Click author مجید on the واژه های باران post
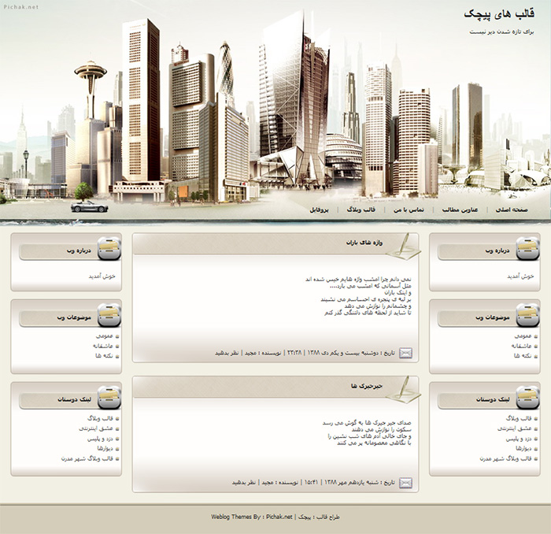The width and height of the screenshot is (551, 534). coord(250,353)
